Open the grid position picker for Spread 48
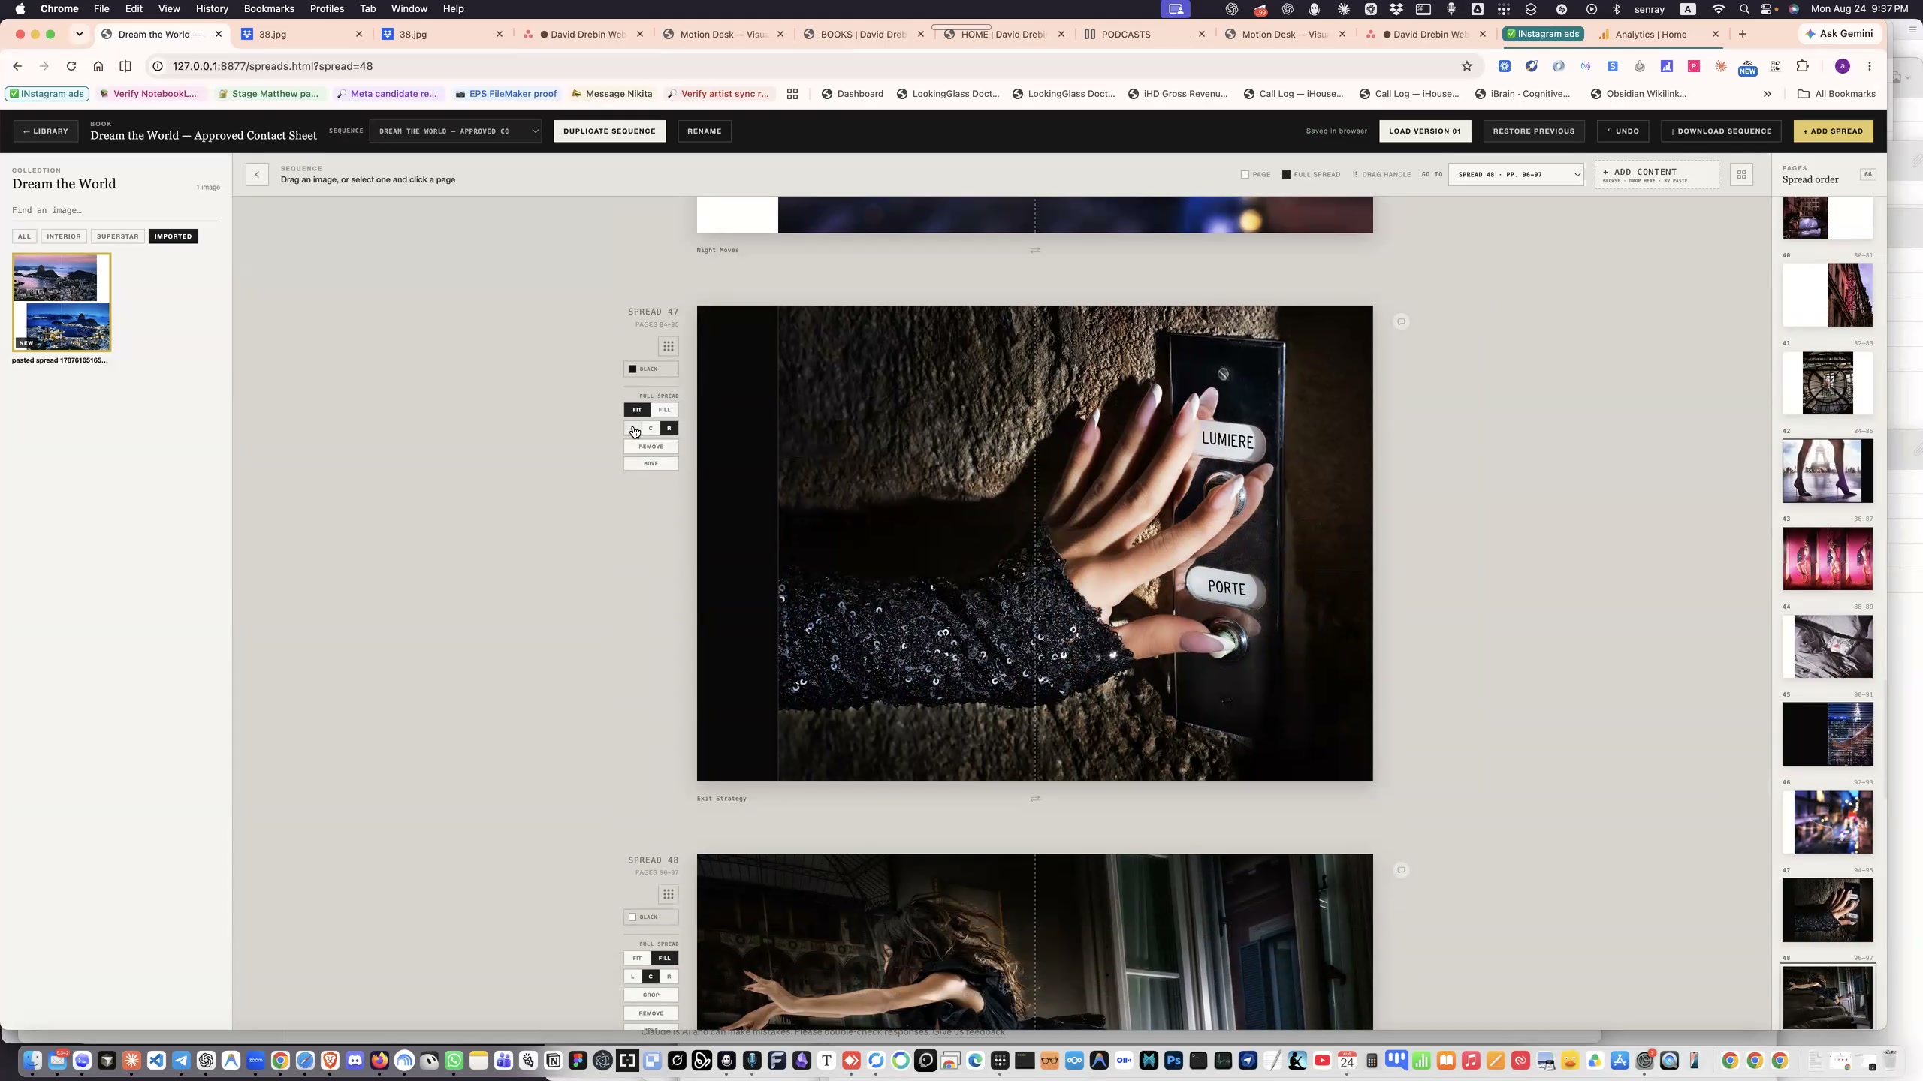 coord(668,894)
